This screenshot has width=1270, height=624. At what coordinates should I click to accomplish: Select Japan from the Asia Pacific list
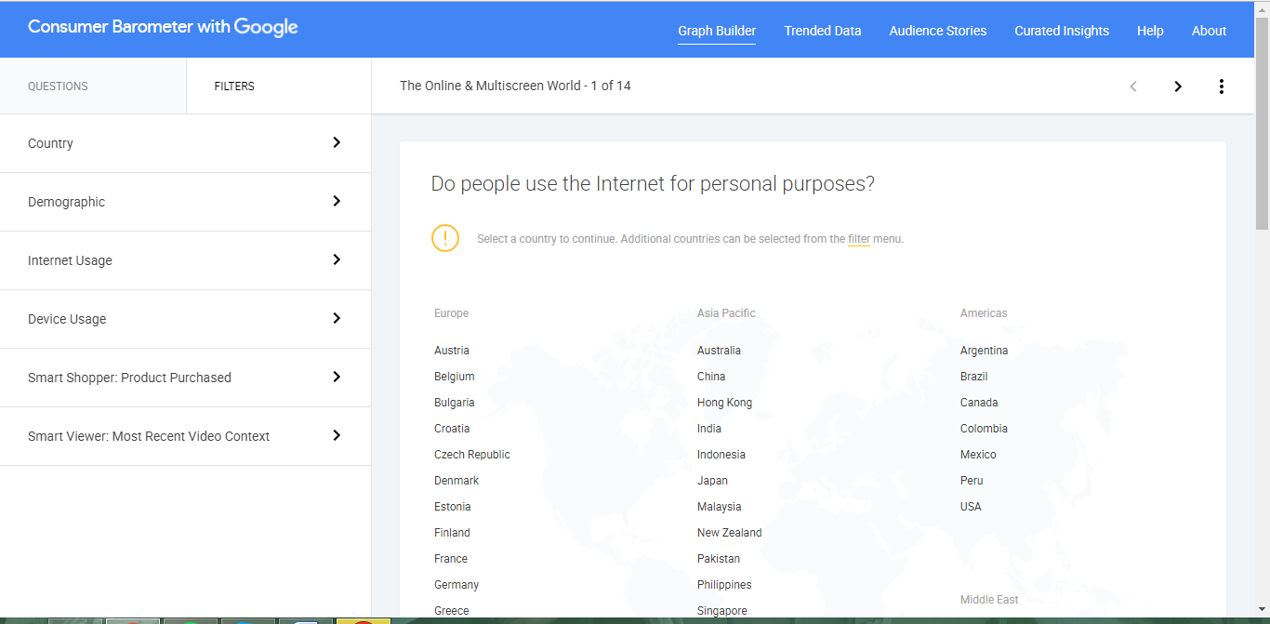click(712, 480)
